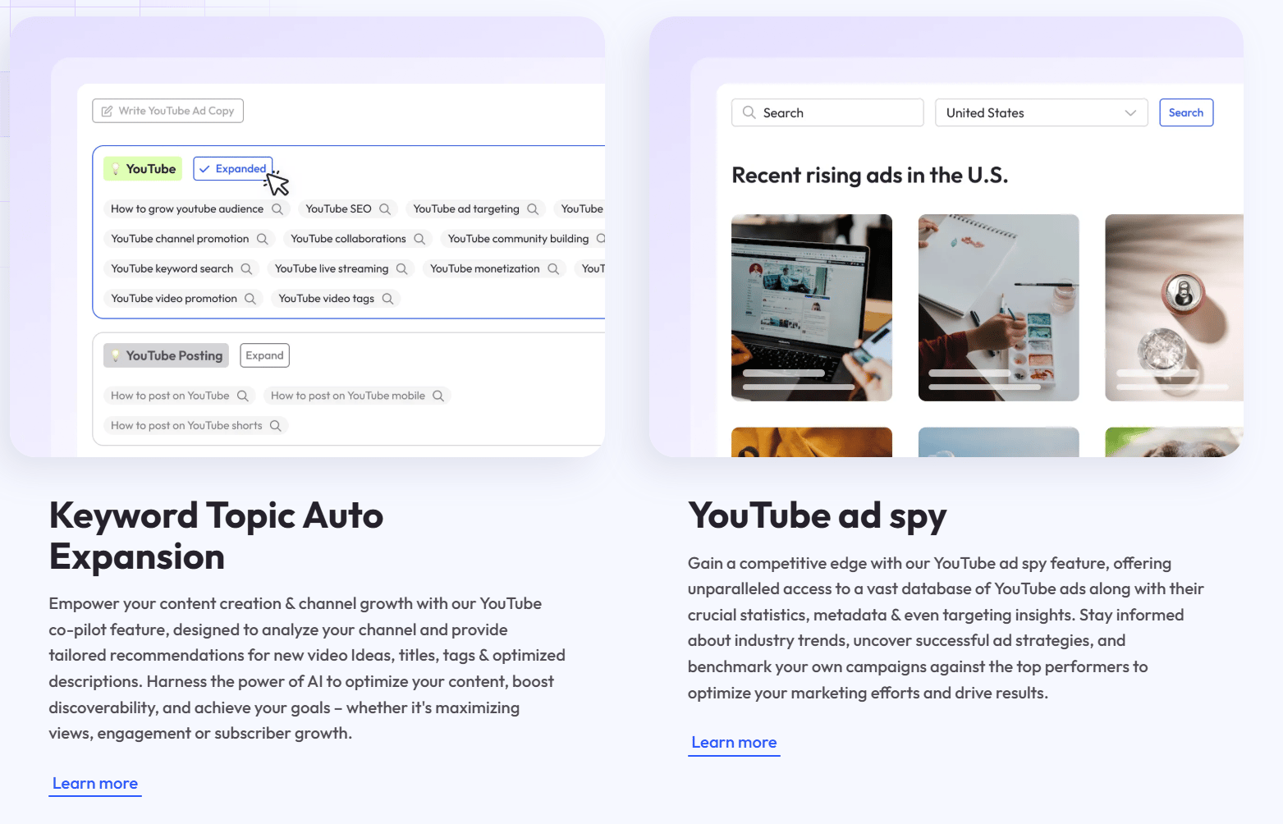Click the lightbulb icon on YouTube Posting tag
This screenshot has height=824, width=1283.
point(116,356)
